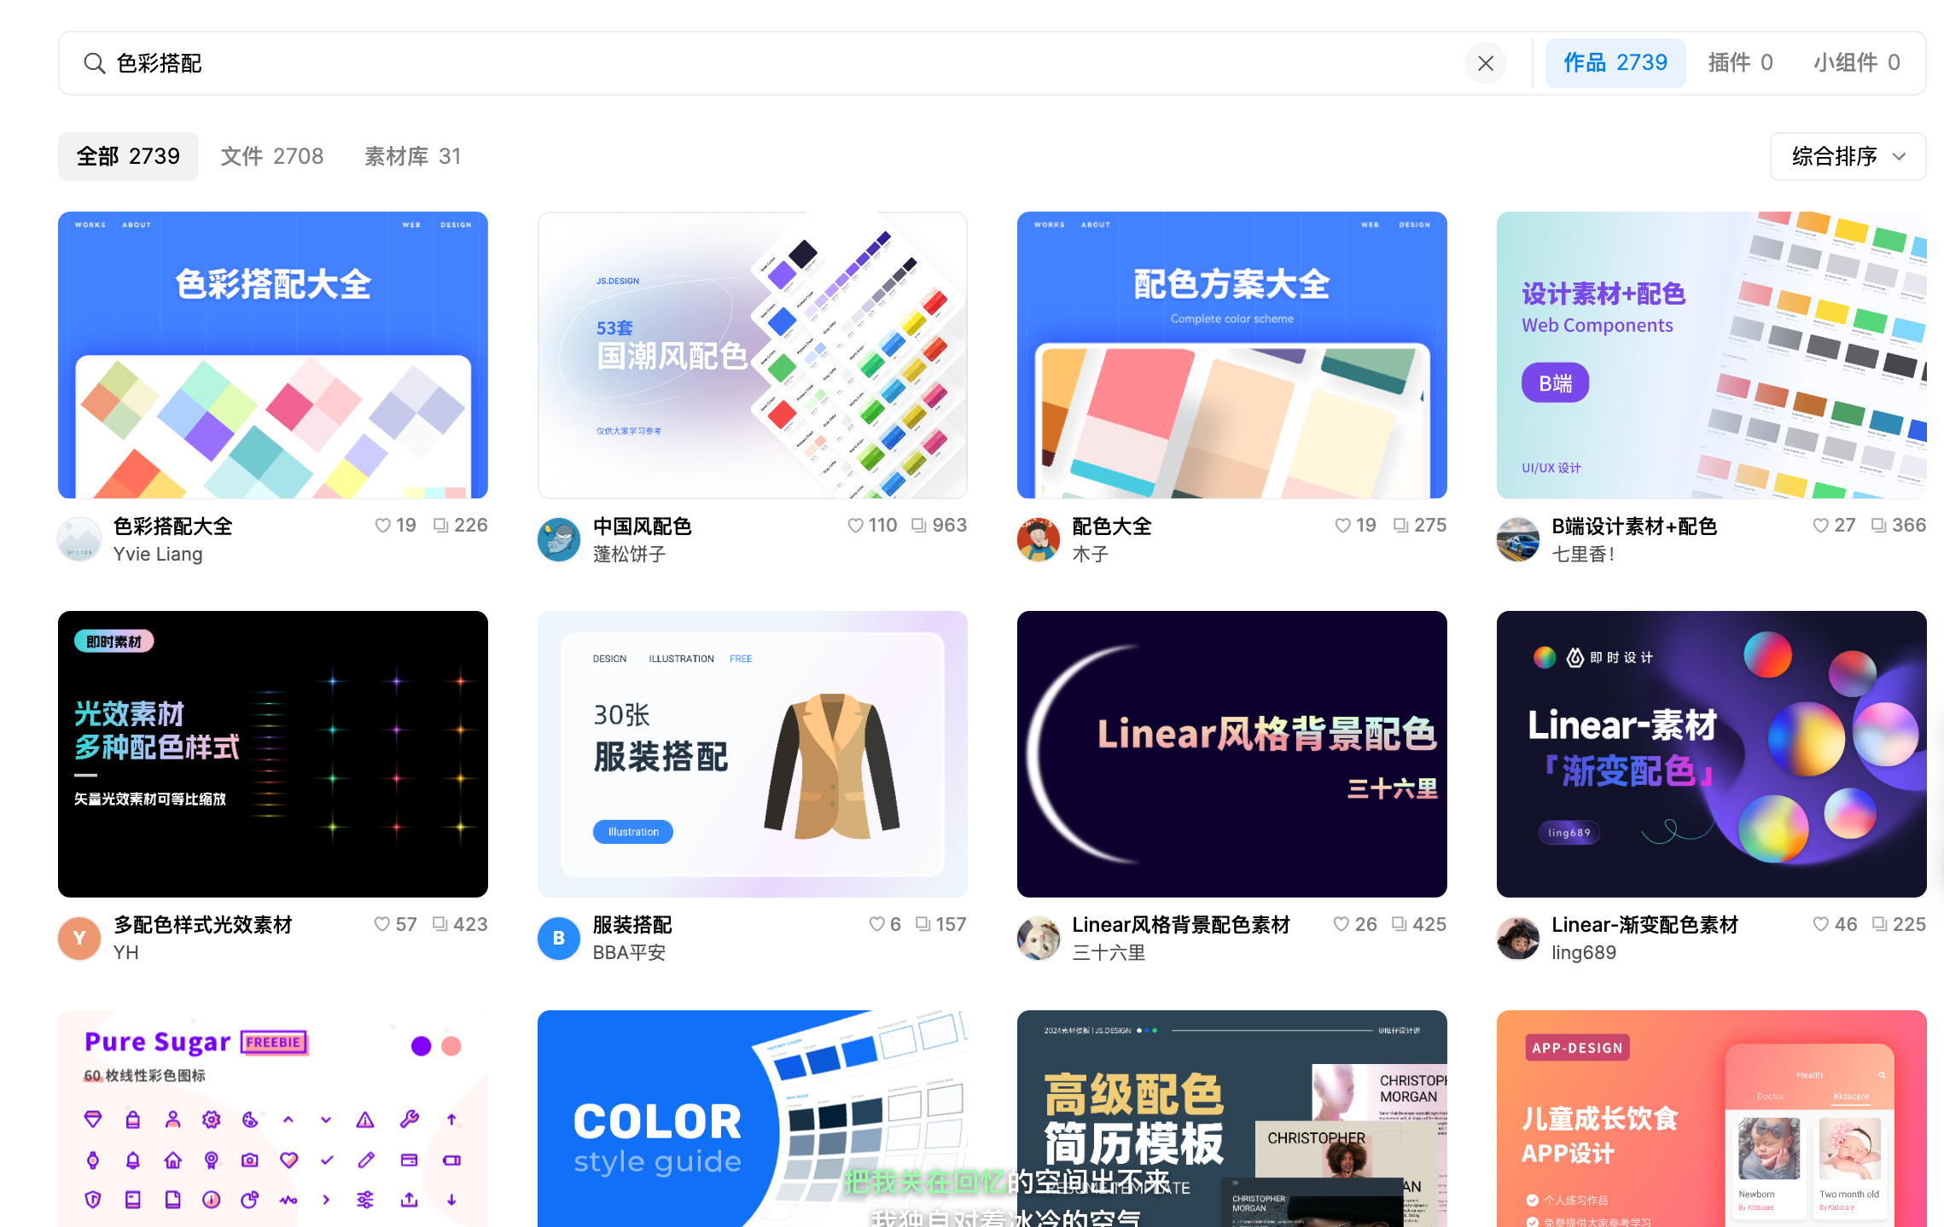Open the 配色方案大全 thumbnail

[x=1231, y=355]
